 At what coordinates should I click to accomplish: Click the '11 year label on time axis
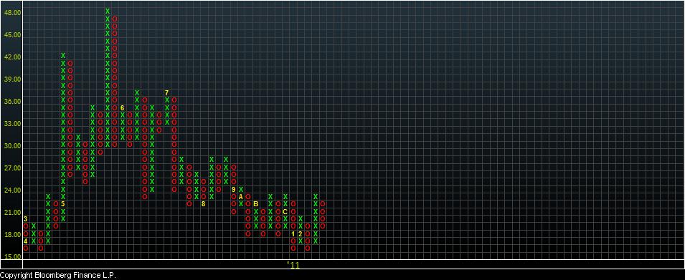pyautogui.click(x=293, y=265)
